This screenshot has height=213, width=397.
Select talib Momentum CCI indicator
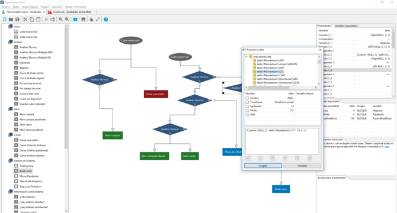[270, 72]
